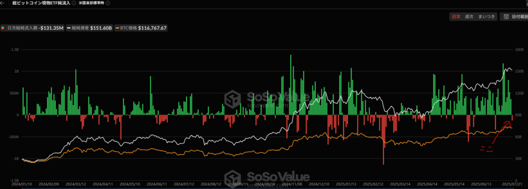The height and width of the screenshot is (189, 528).
Task: Click white line marker for 総純資産
Action: click(x=69, y=28)
